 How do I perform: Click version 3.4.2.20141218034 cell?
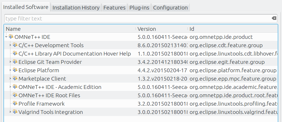(162, 62)
